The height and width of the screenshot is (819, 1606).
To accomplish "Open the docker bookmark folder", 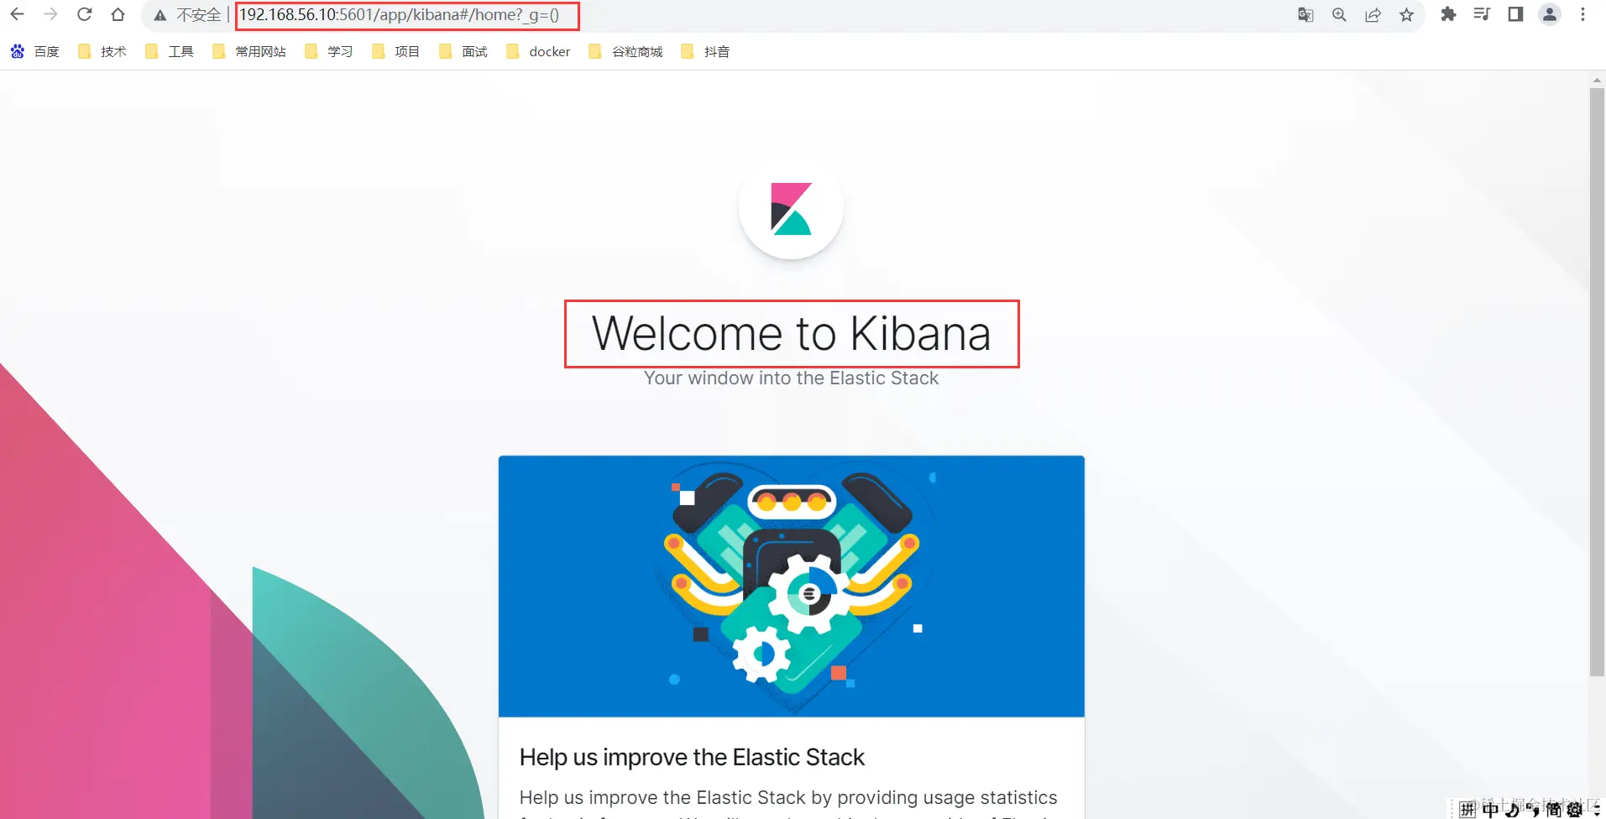I will (x=538, y=52).
